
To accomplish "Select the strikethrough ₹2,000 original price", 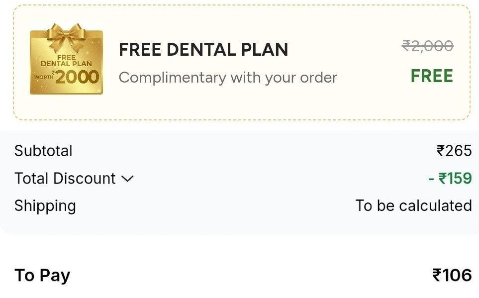I will pyautogui.click(x=429, y=46).
